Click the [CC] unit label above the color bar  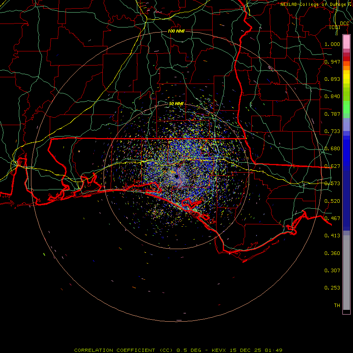point(335,27)
